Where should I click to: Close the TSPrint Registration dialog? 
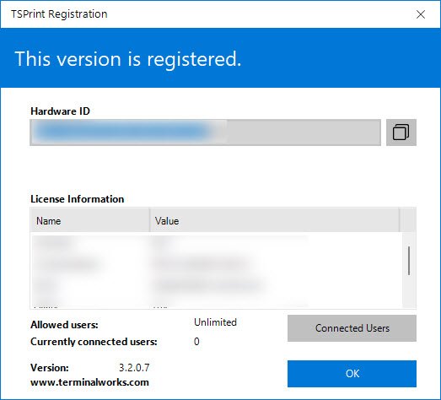(421, 14)
